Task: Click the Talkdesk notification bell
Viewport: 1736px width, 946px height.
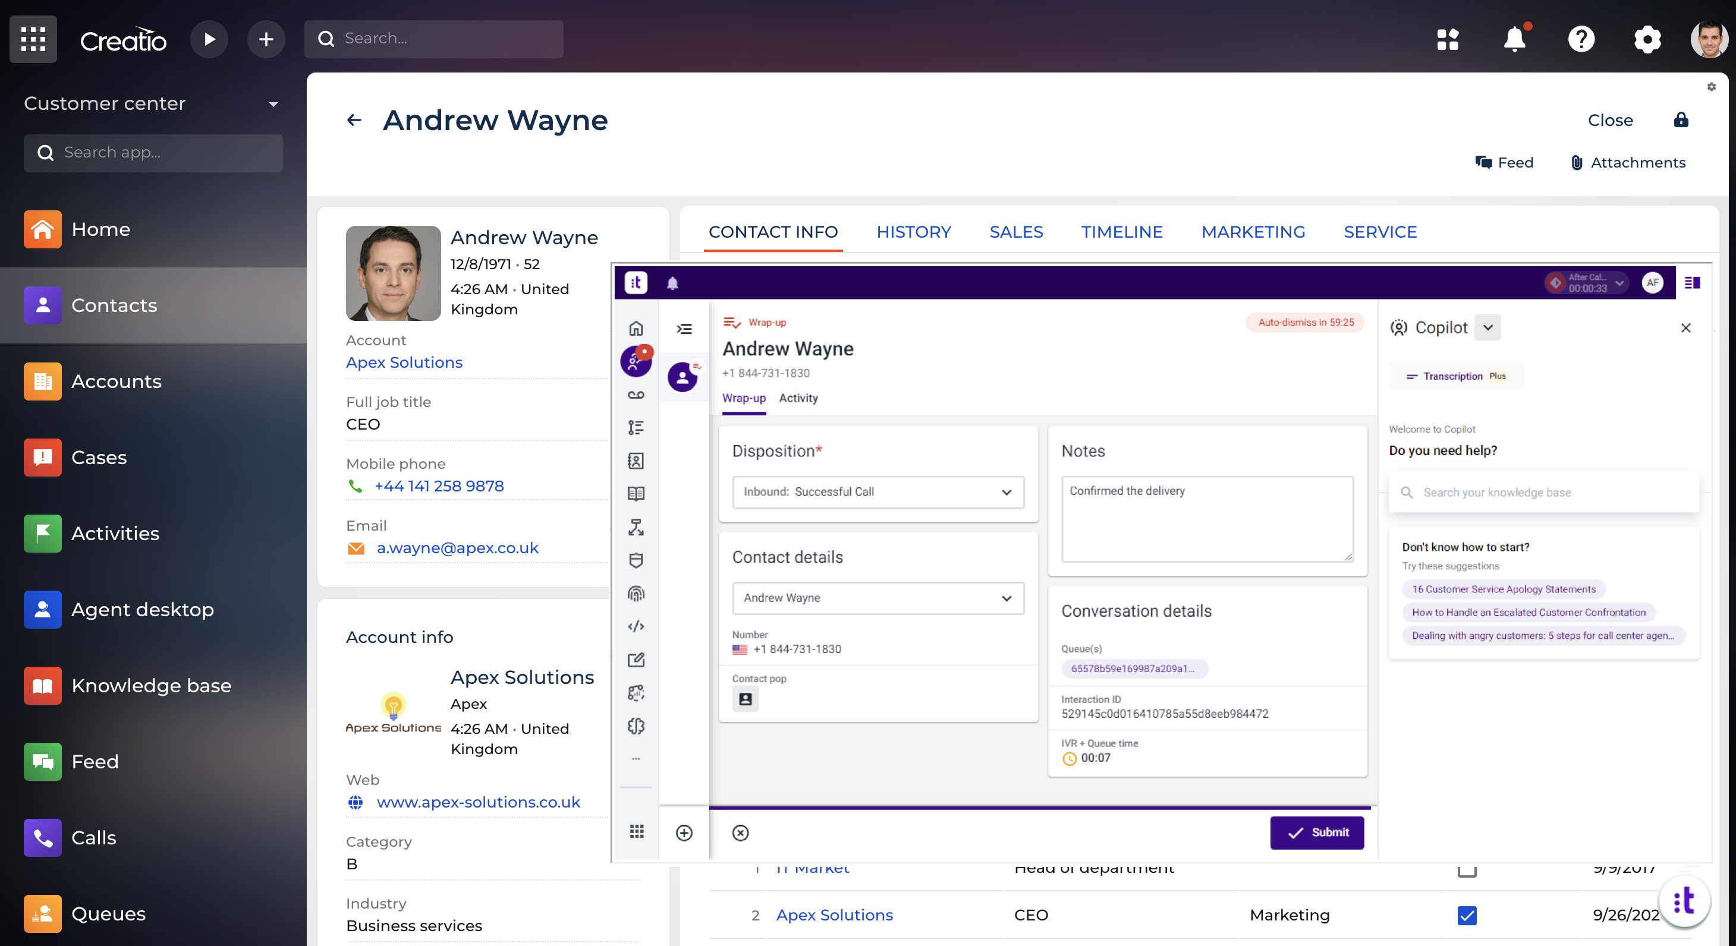Action: [672, 283]
